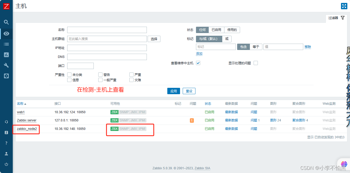Focus the IP地址 input field

click(107, 48)
